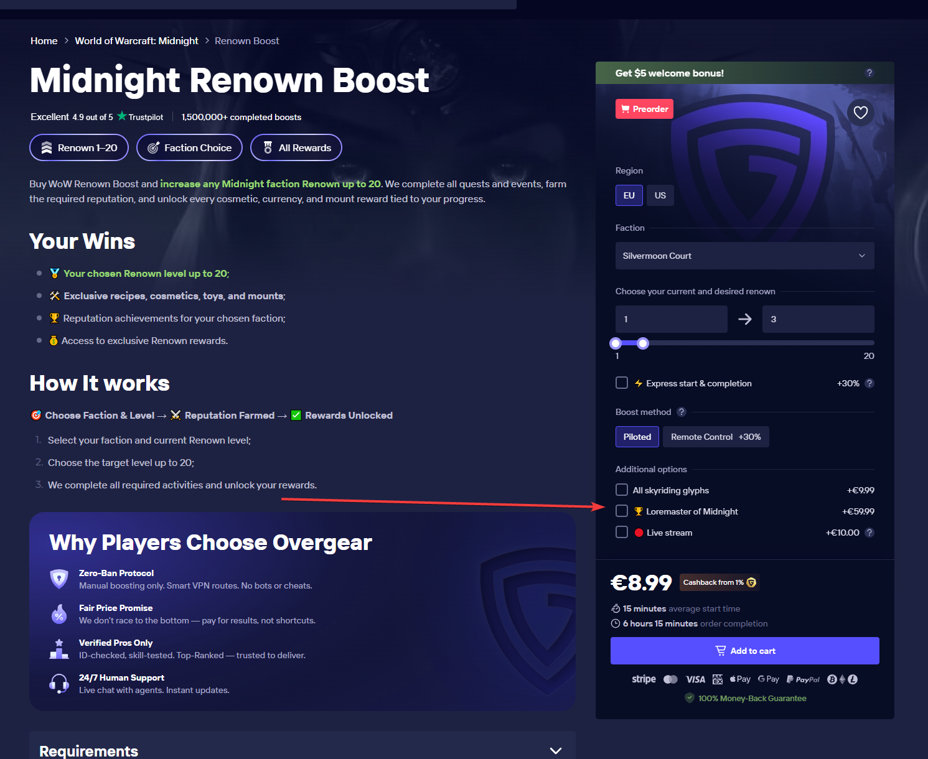Click the desired renown input field
The image size is (928, 759).
[818, 319]
